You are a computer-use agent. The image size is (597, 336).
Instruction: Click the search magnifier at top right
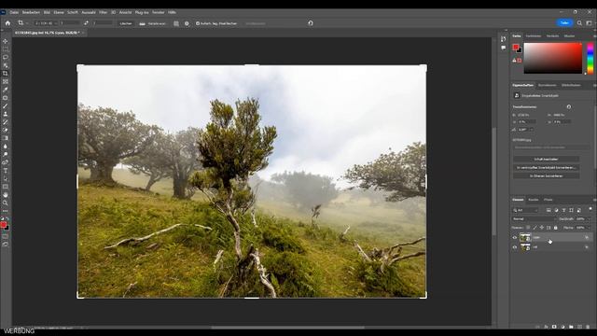coord(579,23)
